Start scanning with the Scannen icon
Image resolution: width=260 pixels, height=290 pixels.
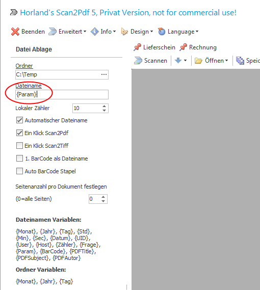coord(138,61)
